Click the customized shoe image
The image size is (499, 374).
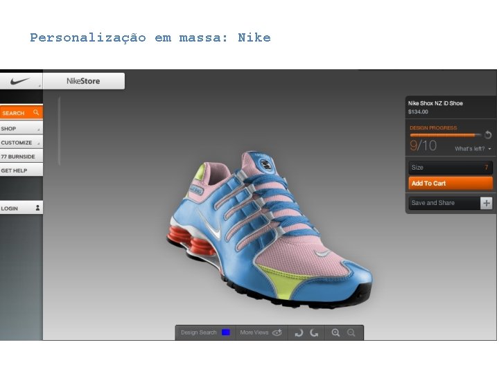click(x=269, y=230)
